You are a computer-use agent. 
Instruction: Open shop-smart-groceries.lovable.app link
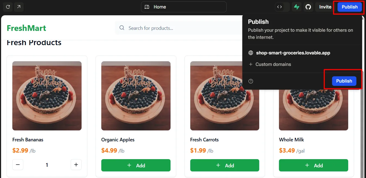coord(293,53)
